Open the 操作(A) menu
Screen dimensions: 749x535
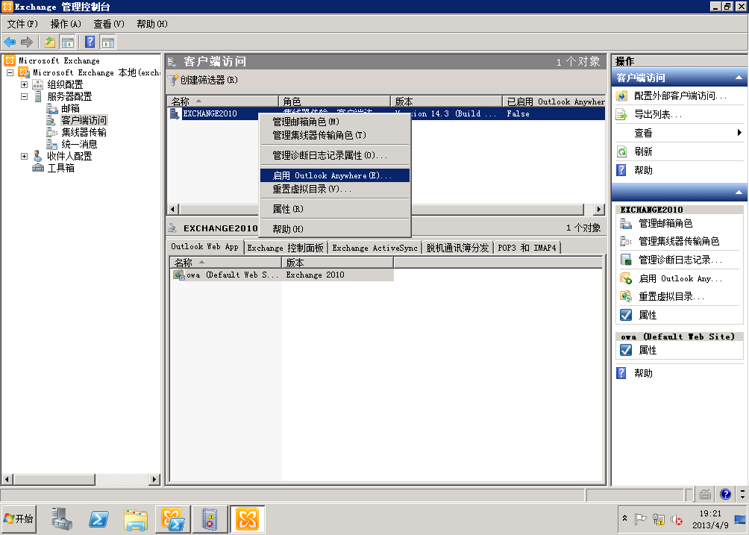click(x=66, y=24)
